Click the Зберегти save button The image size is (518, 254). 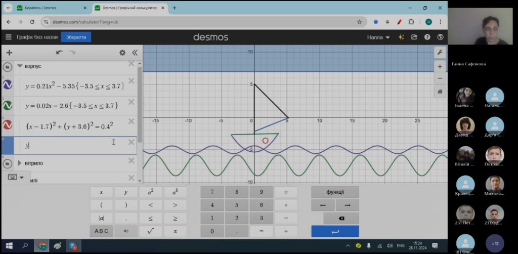click(x=76, y=37)
